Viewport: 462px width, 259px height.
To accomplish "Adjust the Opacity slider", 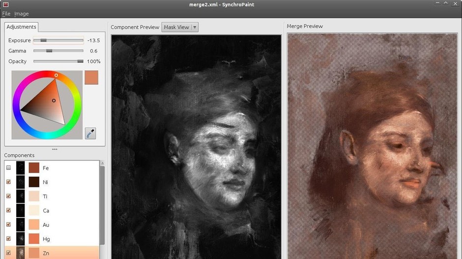I will click(x=58, y=61).
